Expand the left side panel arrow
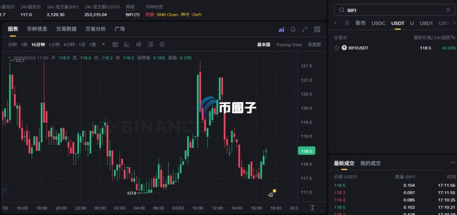Screen dimensions: 457x215 pos(4,190)
